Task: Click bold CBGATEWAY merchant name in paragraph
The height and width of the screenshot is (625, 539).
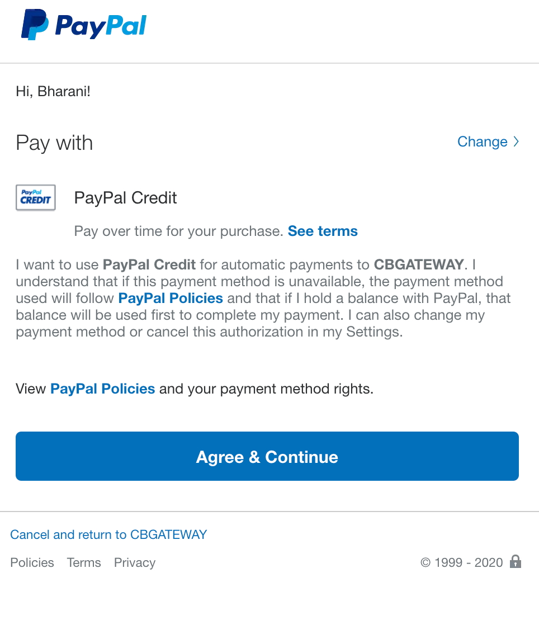Action: (419, 264)
